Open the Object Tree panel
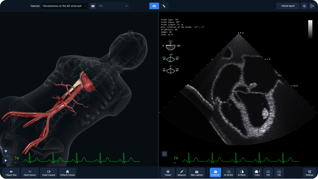 coord(11,173)
